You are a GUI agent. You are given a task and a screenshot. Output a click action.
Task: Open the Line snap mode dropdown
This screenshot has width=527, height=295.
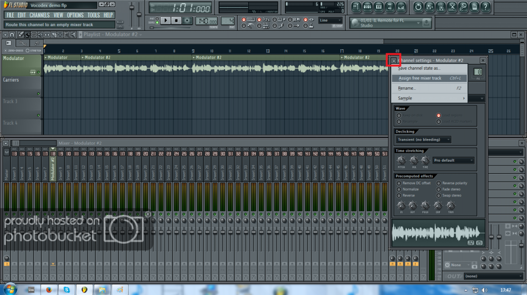pyautogui.click(x=330, y=21)
